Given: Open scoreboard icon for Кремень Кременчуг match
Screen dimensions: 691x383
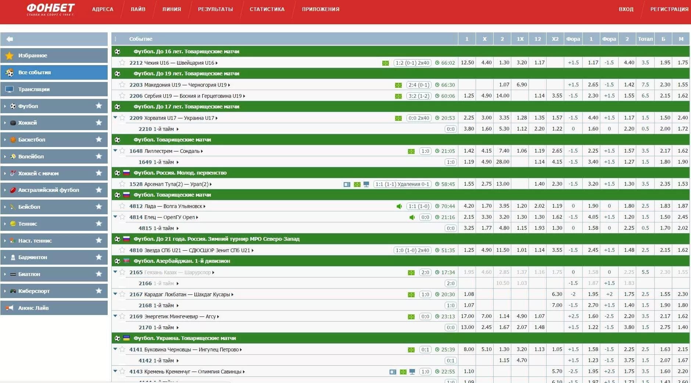Looking at the screenshot, I should [393, 372].
